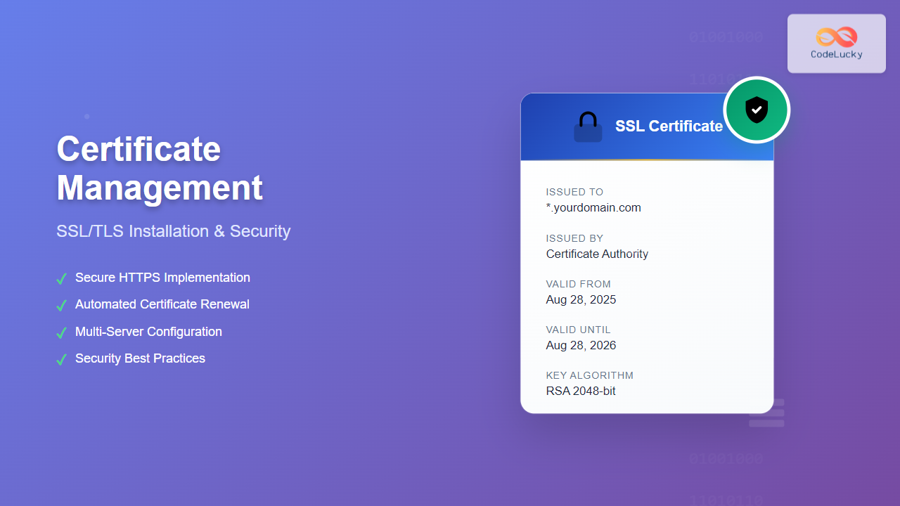The height and width of the screenshot is (506, 900).
Task: Click the checkmark beside Secure HTTPS Implementation
Action: 61,279
